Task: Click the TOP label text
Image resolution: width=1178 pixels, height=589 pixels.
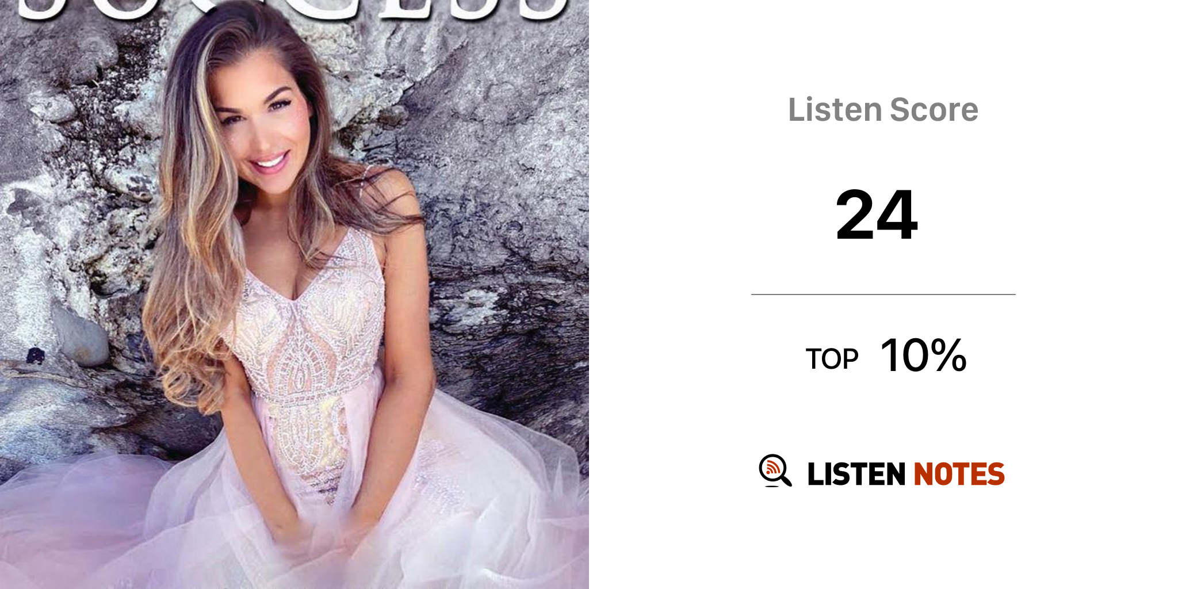Action: click(832, 359)
